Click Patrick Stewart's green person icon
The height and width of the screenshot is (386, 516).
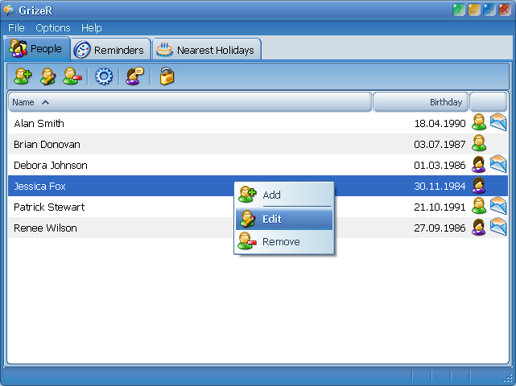479,206
